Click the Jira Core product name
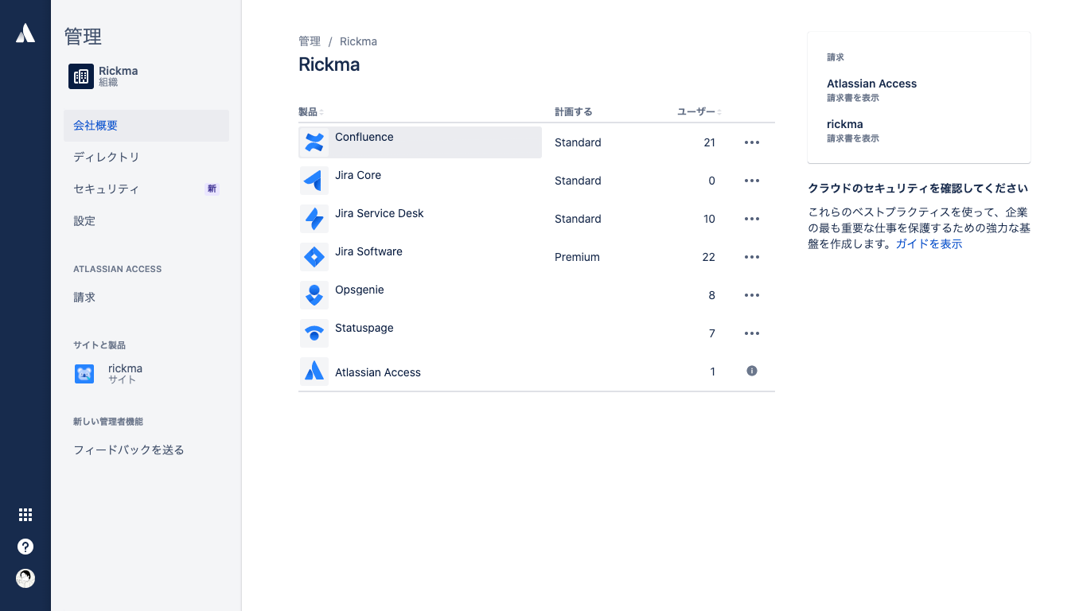The image size is (1087, 611). tap(358, 175)
